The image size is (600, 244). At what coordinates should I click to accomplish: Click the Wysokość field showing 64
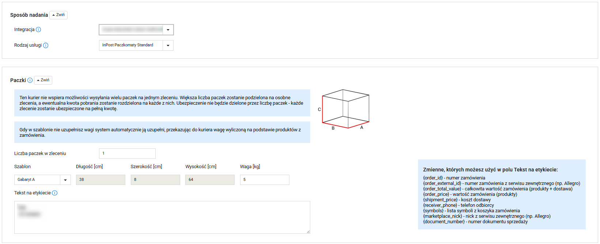pos(210,180)
